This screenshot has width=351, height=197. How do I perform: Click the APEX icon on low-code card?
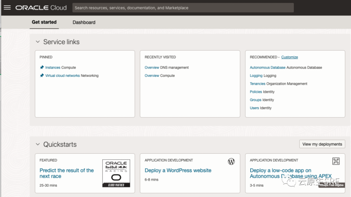pyautogui.click(x=336, y=161)
